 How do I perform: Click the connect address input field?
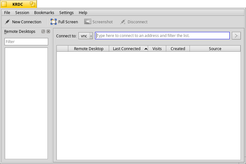pos(162,36)
